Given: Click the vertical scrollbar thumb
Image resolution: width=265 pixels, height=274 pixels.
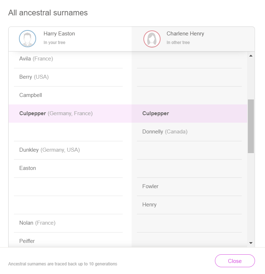Looking at the screenshot, I should point(251,126).
